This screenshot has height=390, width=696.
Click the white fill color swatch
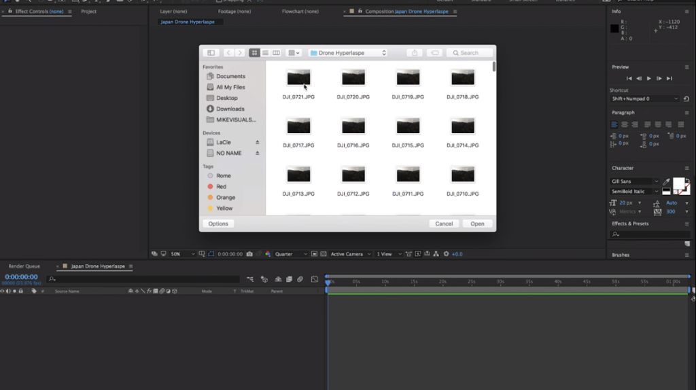[679, 183]
